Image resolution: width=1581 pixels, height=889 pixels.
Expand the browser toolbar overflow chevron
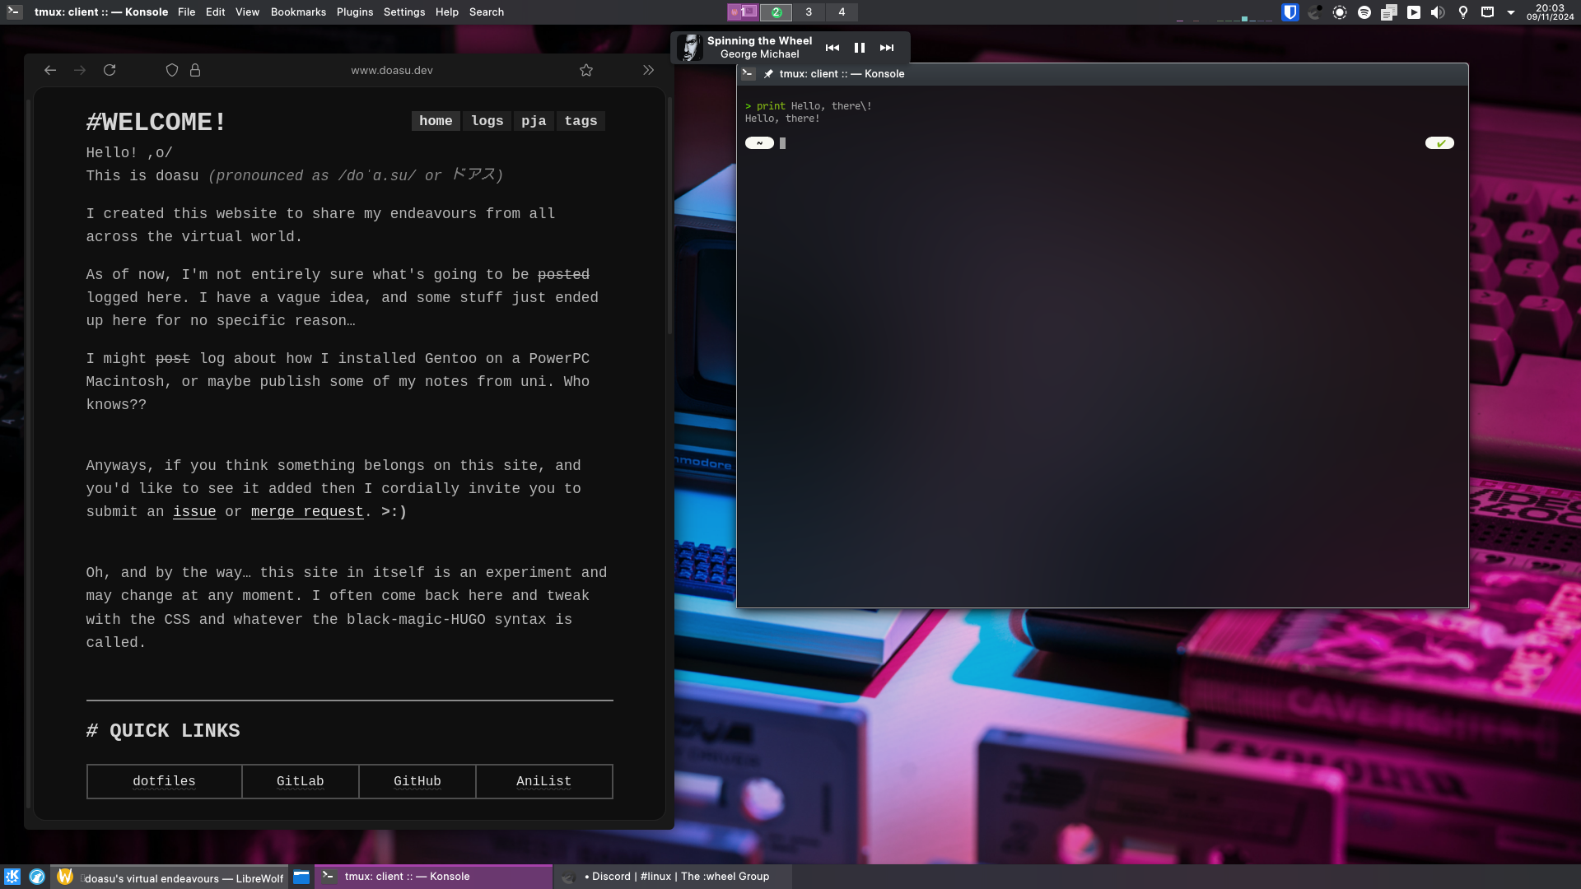tap(649, 71)
